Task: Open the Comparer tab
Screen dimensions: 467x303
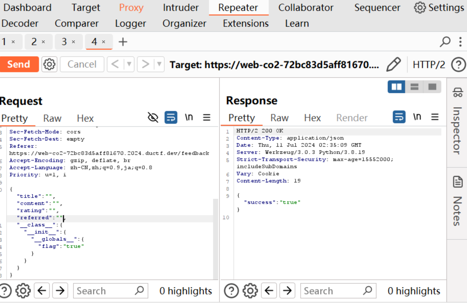Action: coord(77,23)
